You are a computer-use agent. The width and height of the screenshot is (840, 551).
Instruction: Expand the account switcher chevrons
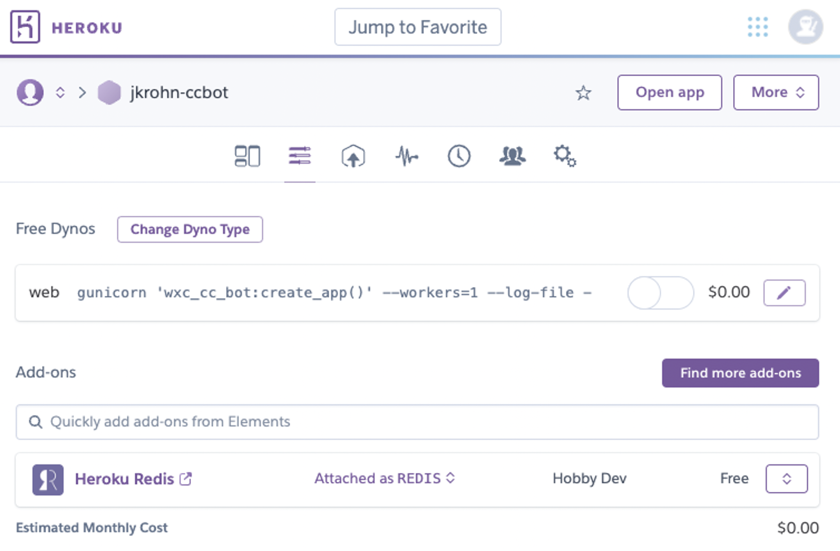[x=60, y=93]
